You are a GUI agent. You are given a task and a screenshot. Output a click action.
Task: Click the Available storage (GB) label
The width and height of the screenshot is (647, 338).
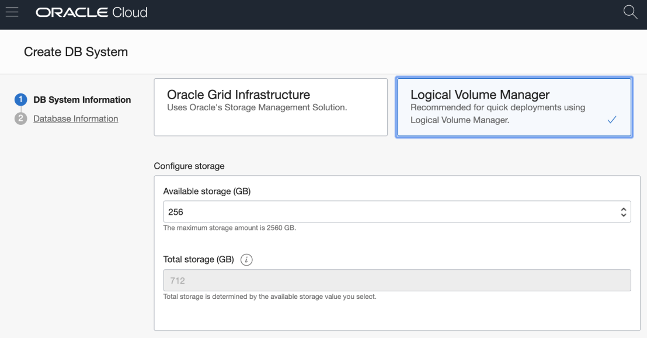(207, 191)
